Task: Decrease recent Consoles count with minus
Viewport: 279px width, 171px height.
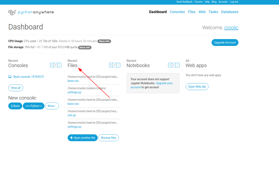Action: click(59, 65)
